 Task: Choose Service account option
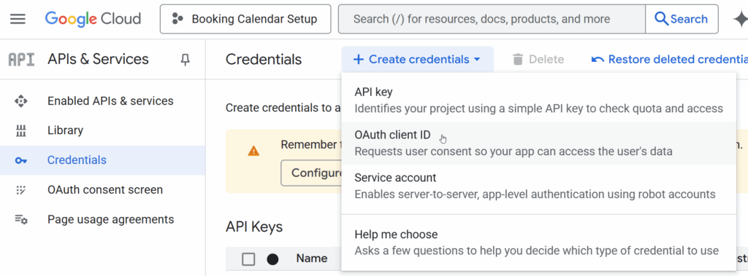tap(538, 186)
